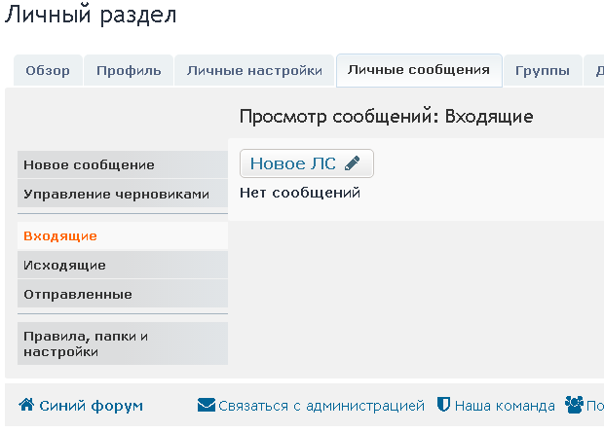Click the shield icon before Наша команда
The image size is (604, 432).
442,405
